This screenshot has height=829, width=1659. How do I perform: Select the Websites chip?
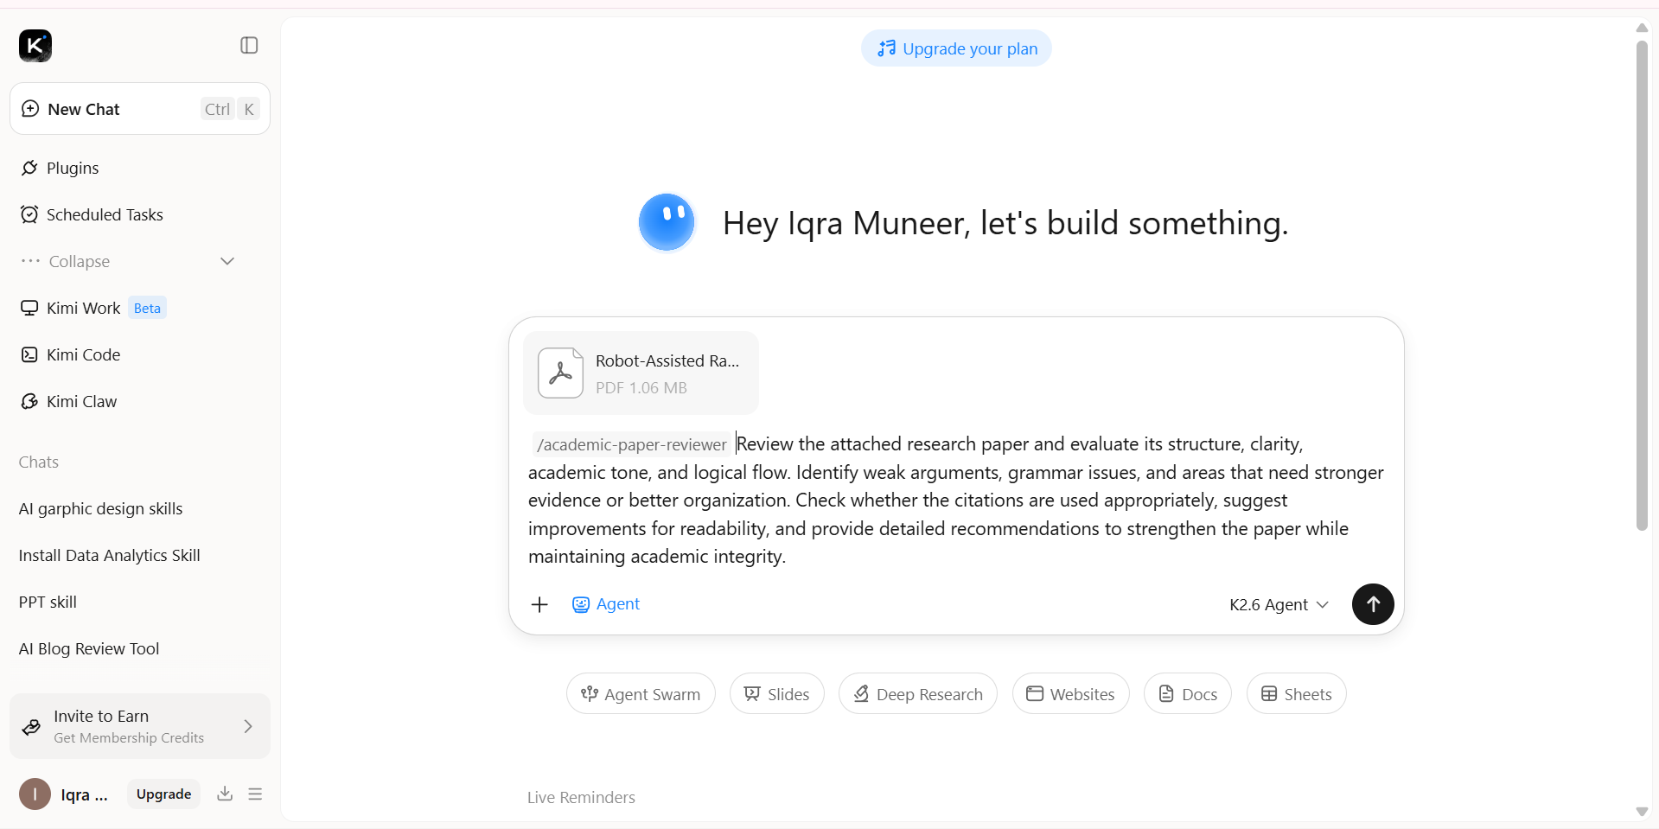[1070, 694]
